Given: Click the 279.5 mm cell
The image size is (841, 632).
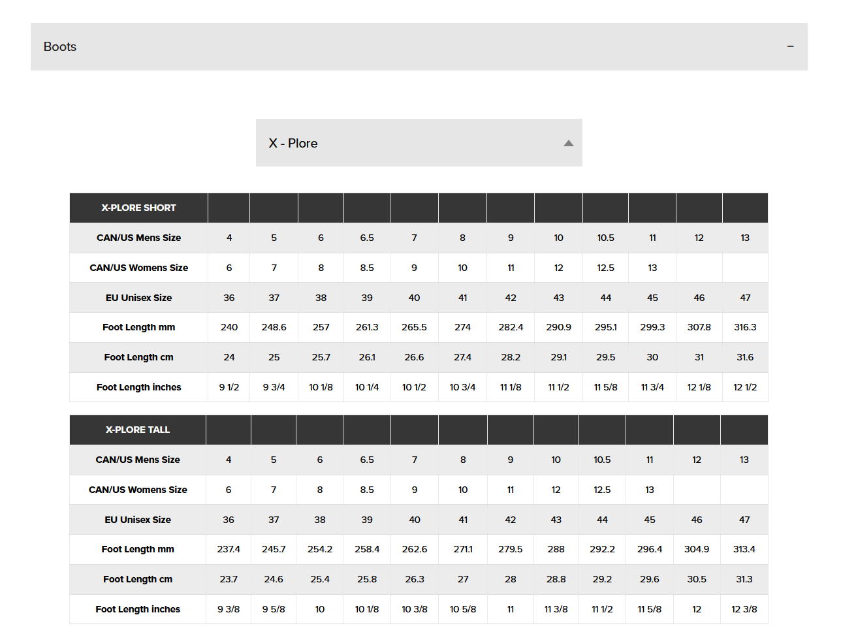Looking at the screenshot, I should [511, 549].
